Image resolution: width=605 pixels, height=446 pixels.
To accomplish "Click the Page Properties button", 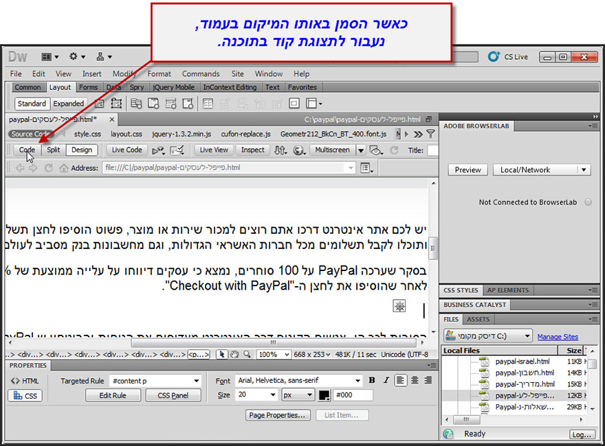I will (278, 415).
